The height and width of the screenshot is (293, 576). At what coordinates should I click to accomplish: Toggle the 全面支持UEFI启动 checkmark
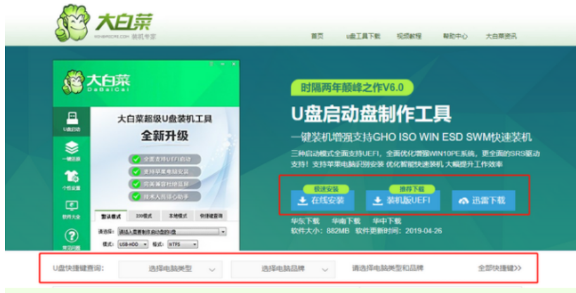tap(136, 159)
